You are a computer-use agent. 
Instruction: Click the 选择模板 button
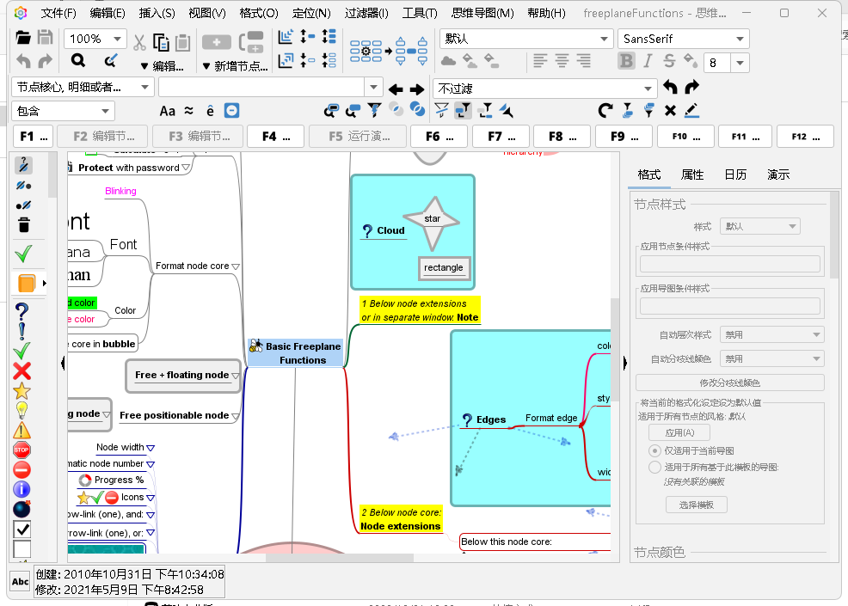click(696, 505)
